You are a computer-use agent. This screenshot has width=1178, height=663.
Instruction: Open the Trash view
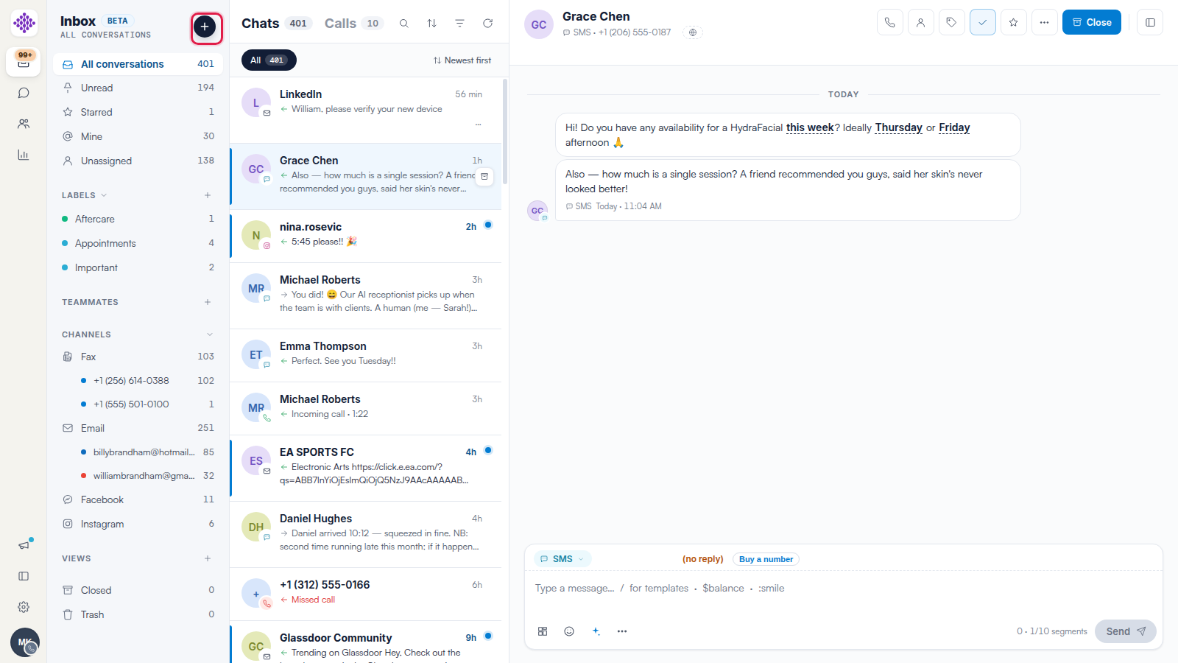[x=138, y=614]
